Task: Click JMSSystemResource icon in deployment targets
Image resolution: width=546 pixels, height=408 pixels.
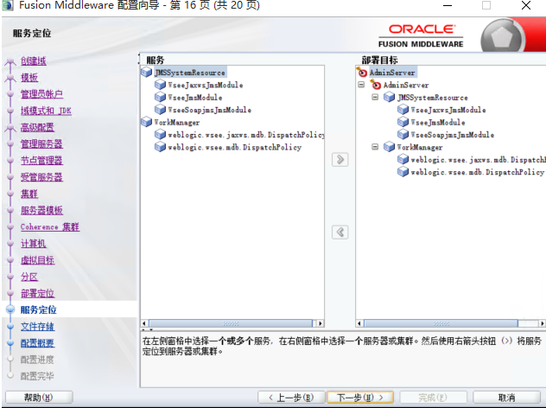Action: 389,97
